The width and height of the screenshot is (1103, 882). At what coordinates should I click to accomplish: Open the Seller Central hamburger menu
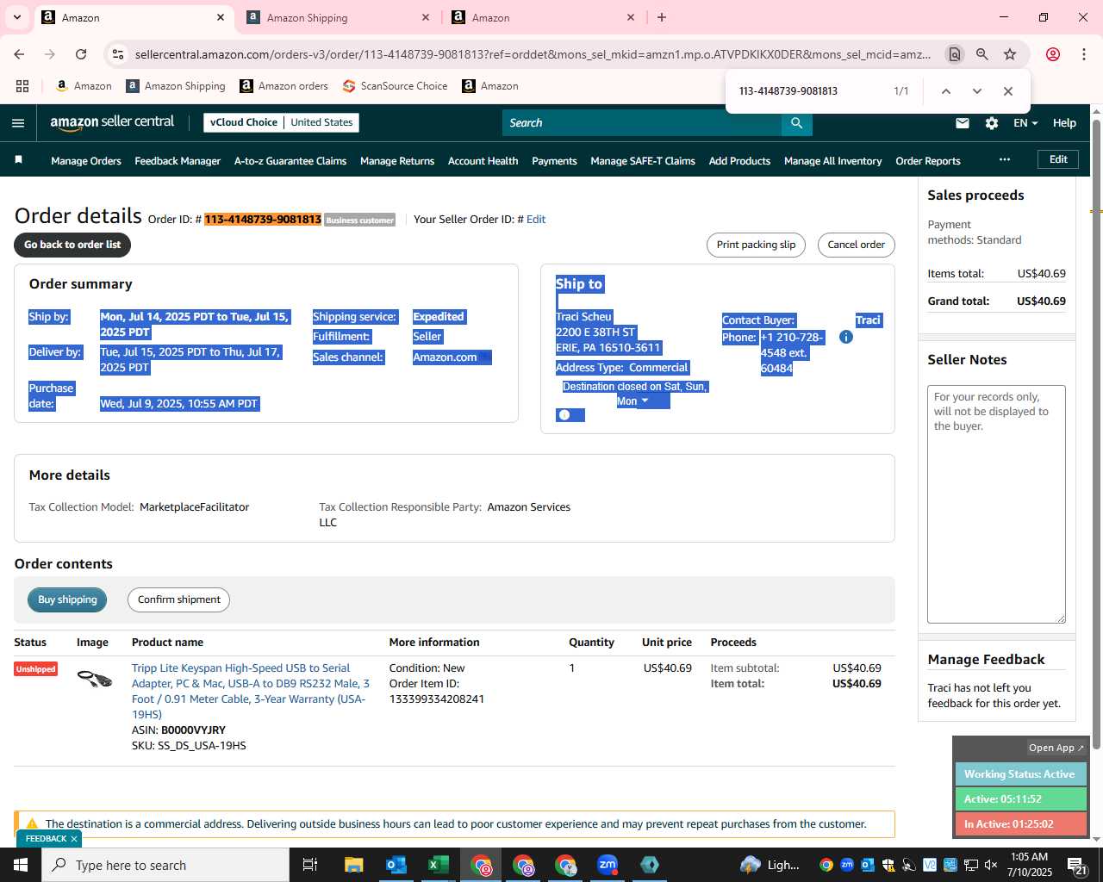(x=18, y=123)
